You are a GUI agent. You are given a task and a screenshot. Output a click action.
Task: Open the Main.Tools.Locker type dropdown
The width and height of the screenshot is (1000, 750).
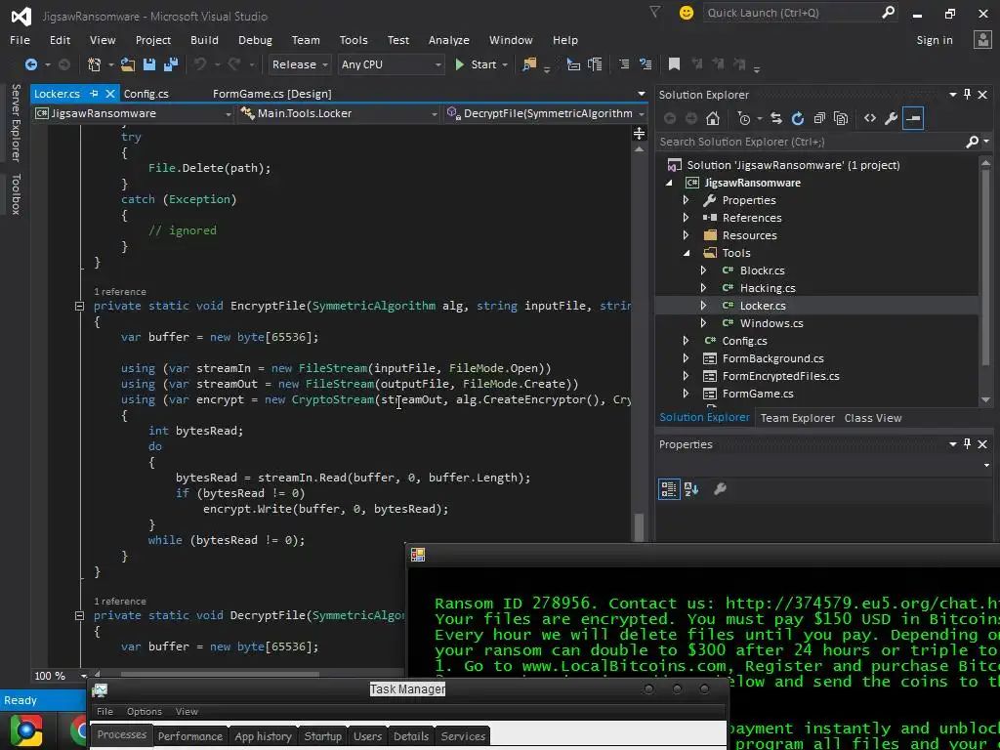click(338, 113)
